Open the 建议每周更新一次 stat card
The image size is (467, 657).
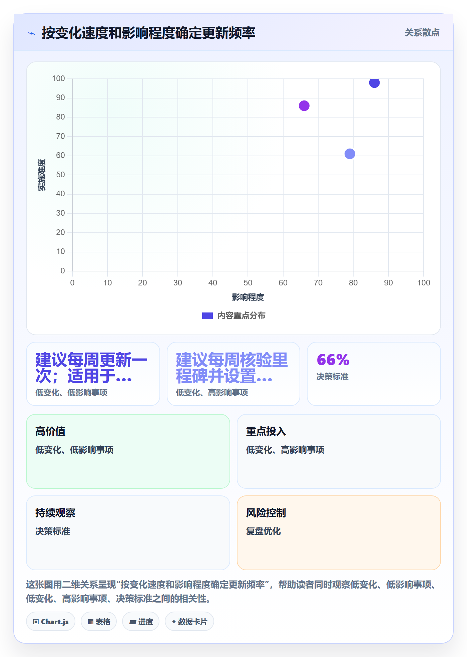click(x=93, y=374)
